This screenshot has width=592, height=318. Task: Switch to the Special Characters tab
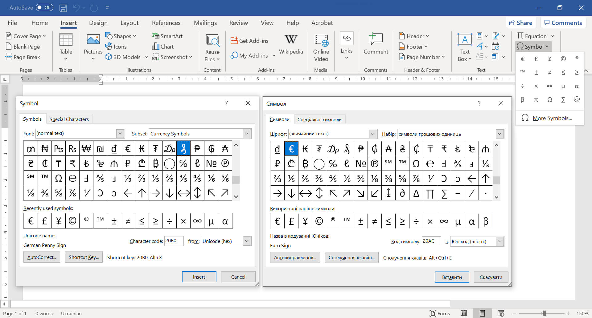pyautogui.click(x=69, y=119)
